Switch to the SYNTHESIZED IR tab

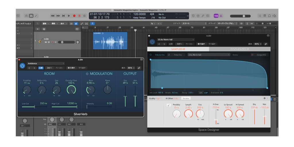(240, 49)
